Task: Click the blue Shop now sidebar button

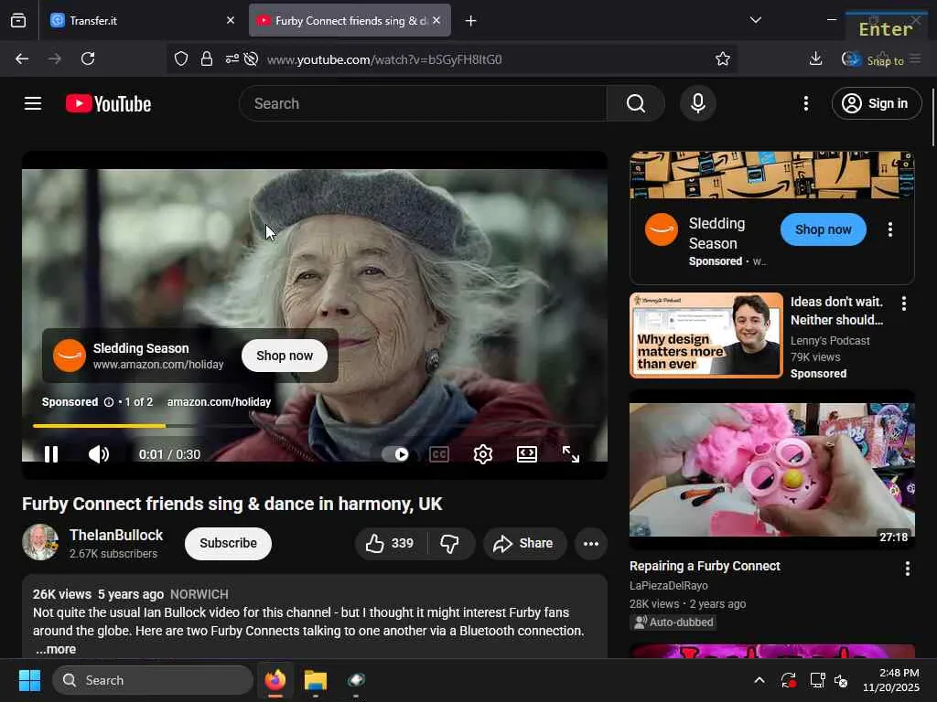Action: [823, 229]
